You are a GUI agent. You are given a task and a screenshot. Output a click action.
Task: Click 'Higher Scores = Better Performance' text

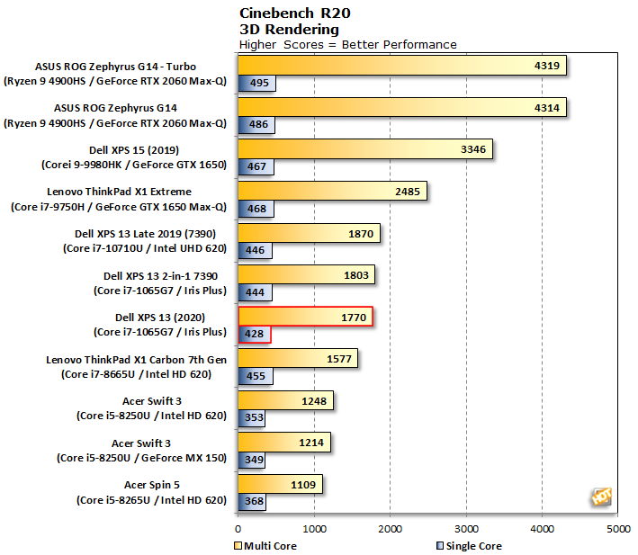(x=348, y=45)
